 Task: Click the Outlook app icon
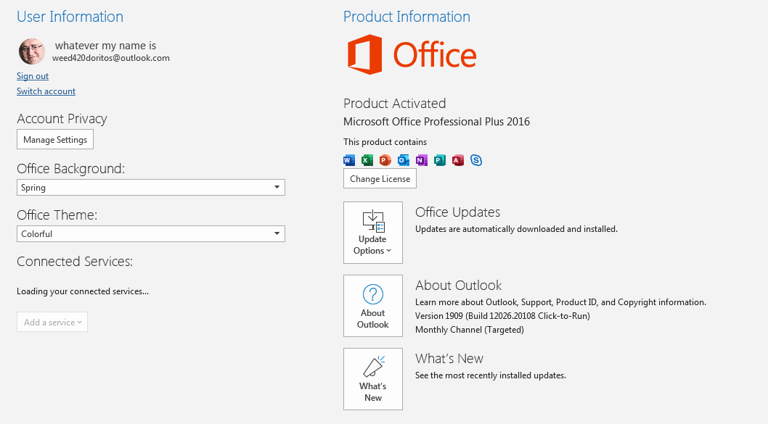click(x=404, y=160)
